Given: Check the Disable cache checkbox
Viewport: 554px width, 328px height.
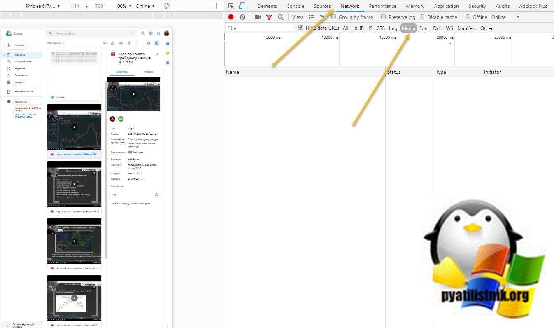Looking at the screenshot, I should coord(422,17).
